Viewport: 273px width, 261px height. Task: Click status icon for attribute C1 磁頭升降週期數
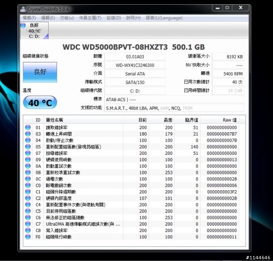click(x=28, y=192)
